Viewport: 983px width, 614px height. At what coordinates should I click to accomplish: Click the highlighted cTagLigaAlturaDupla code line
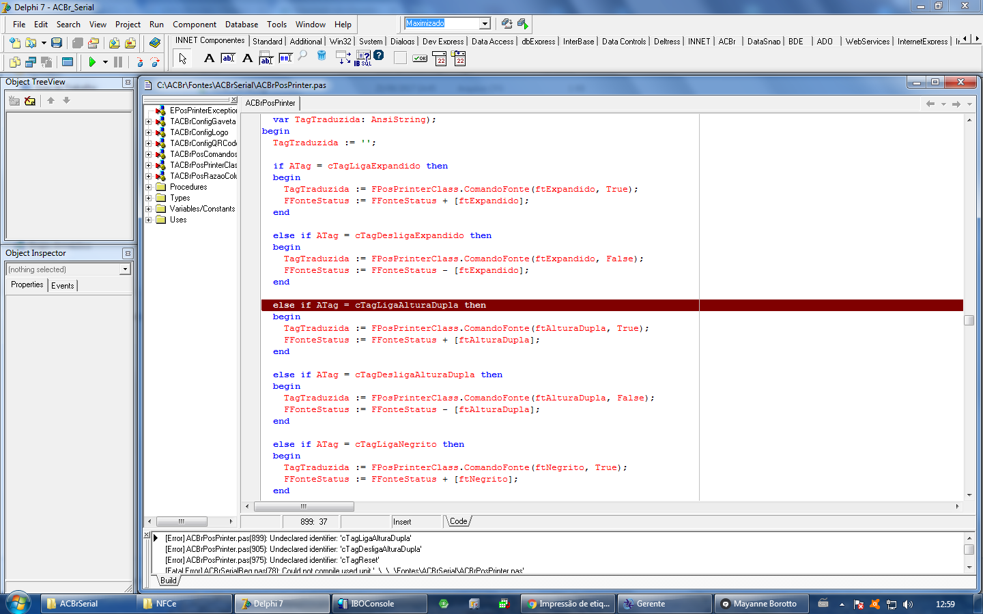click(612, 305)
